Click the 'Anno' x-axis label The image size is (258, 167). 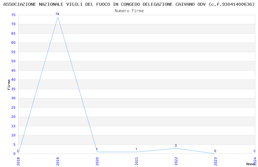250,164
